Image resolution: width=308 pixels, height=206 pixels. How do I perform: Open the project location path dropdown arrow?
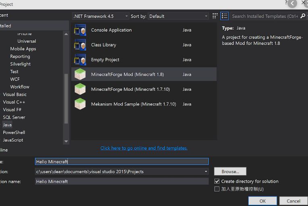[206, 171]
